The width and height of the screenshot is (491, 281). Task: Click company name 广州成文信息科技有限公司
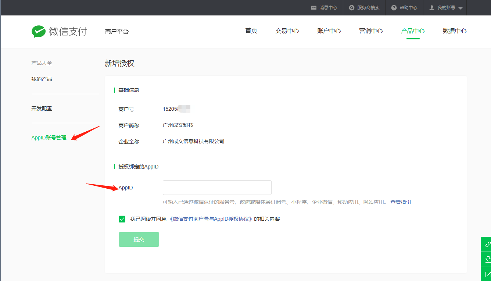[x=194, y=141]
